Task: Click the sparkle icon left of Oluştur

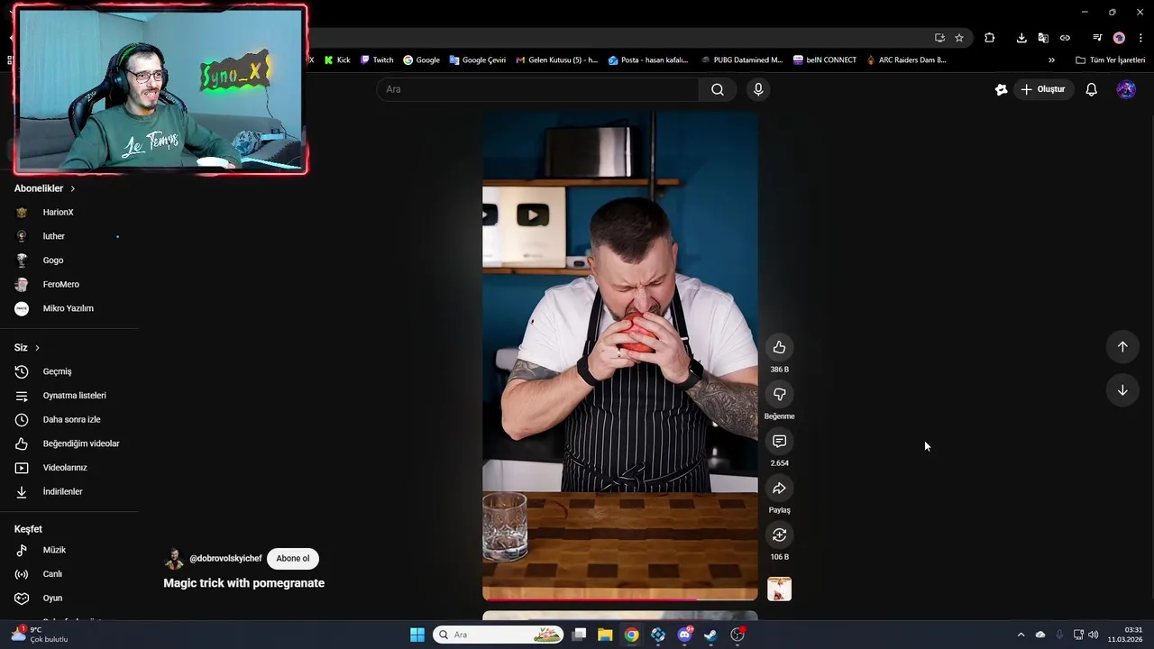Action: tap(1001, 89)
